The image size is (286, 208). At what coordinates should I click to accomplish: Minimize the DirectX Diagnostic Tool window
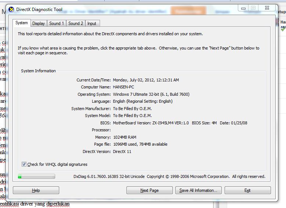click(243, 8)
